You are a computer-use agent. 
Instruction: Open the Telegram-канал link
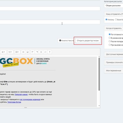pyautogui.click(x=21, y=94)
